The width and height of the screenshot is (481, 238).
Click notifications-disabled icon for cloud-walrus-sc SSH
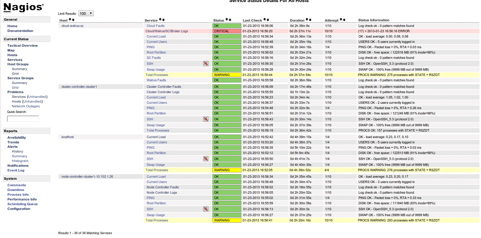206,64
